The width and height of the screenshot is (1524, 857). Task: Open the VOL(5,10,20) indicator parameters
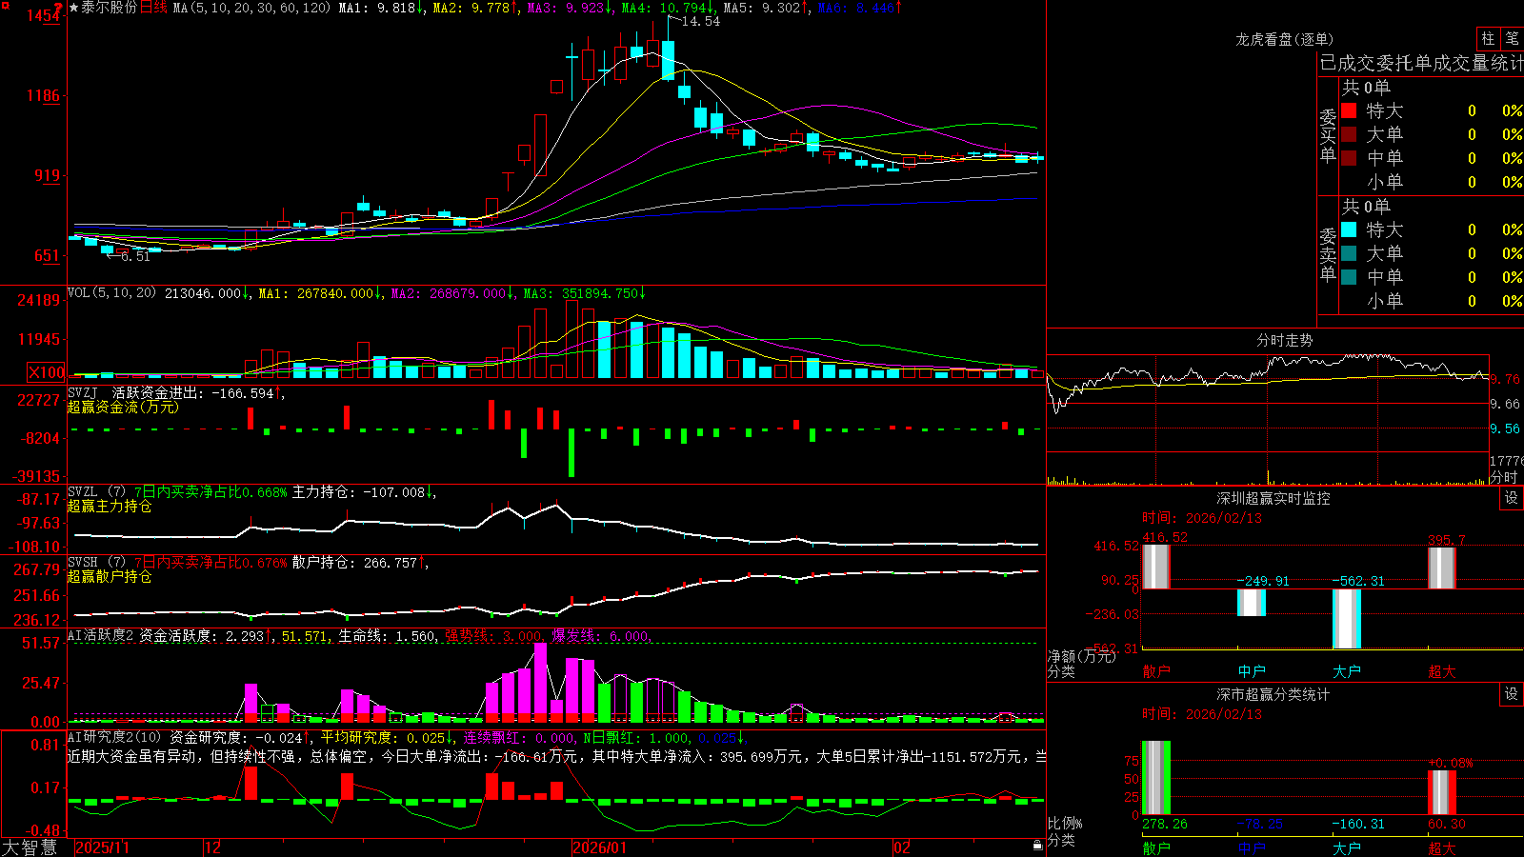coord(111,292)
